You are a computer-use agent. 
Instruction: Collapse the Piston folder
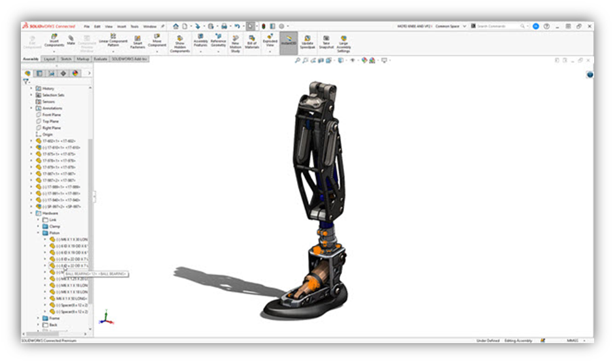(x=39, y=233)
